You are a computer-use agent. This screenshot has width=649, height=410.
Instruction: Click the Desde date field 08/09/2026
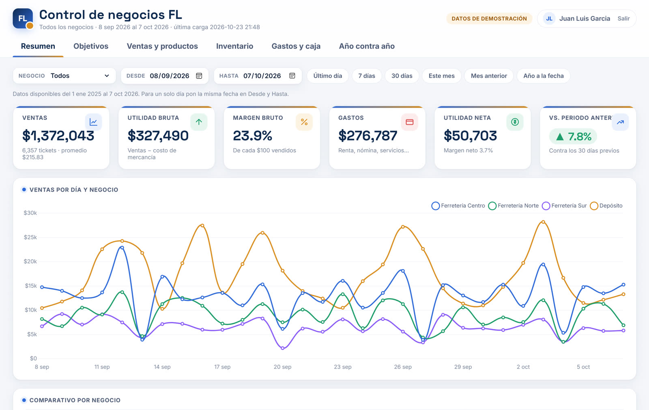165,76
